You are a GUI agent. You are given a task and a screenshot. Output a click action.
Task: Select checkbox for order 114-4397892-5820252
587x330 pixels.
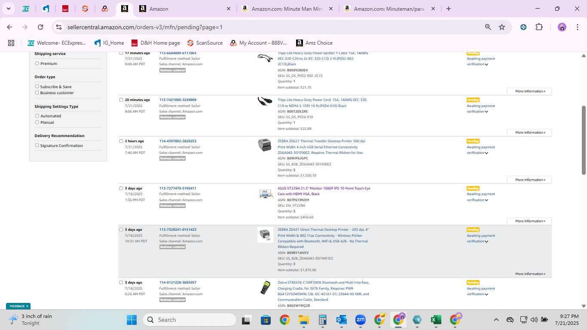[x=121, y=141]
